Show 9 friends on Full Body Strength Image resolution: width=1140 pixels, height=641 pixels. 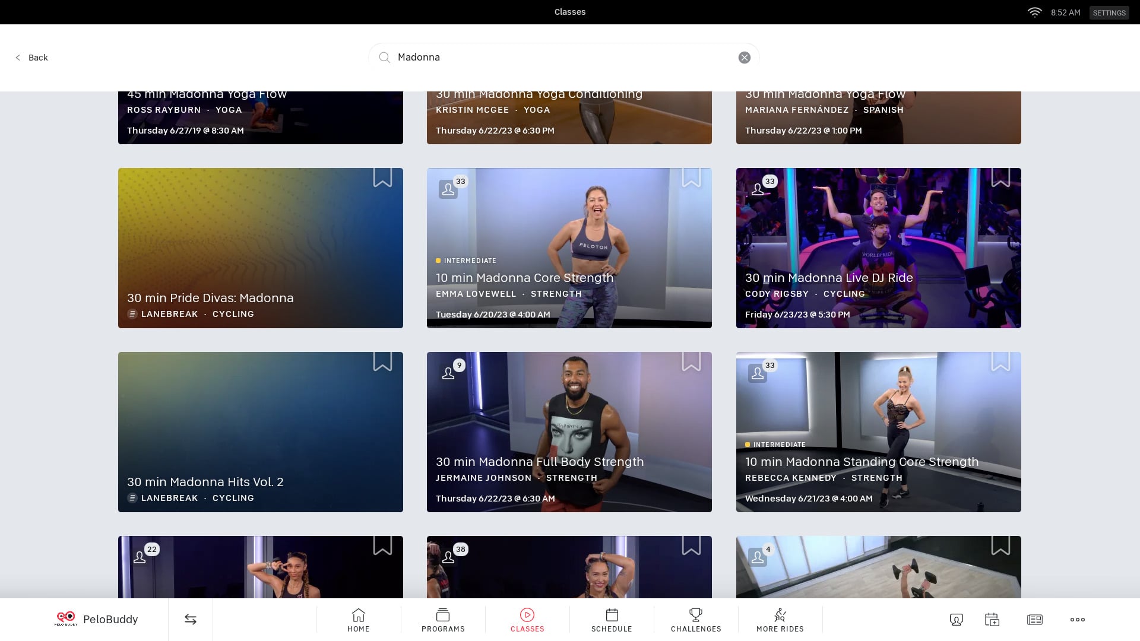click(452, 371)
